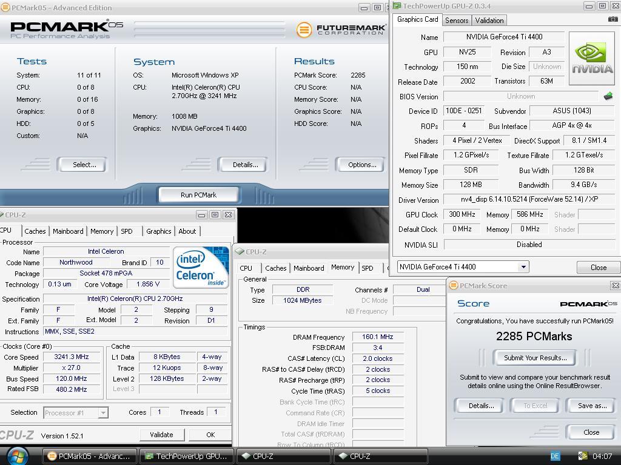621x465 pixels.
Task: Click Close button in GPU-Z
Action: pos(599,268)
